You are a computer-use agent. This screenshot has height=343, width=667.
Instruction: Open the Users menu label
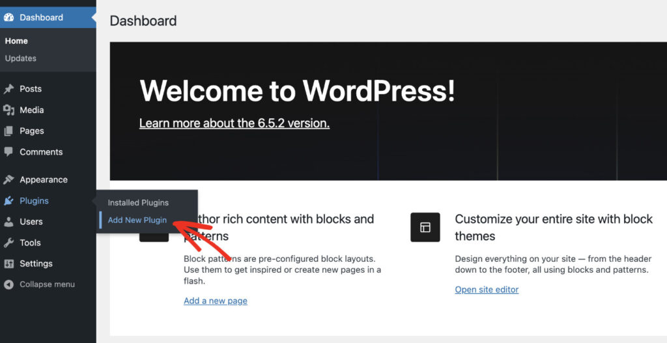31,222
